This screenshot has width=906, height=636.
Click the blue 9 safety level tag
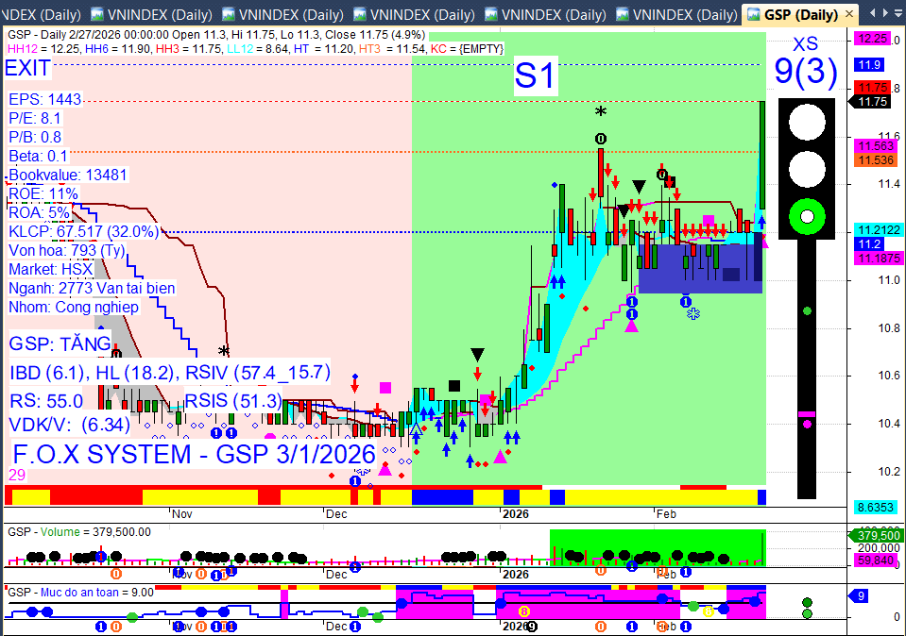(860, 596)
